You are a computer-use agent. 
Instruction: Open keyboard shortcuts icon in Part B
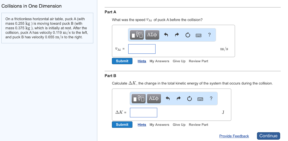click(x=200, y=99)
